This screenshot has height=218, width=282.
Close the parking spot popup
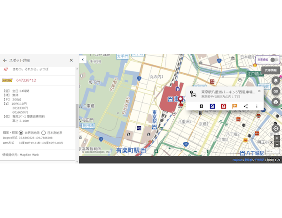tap(259, 91)
